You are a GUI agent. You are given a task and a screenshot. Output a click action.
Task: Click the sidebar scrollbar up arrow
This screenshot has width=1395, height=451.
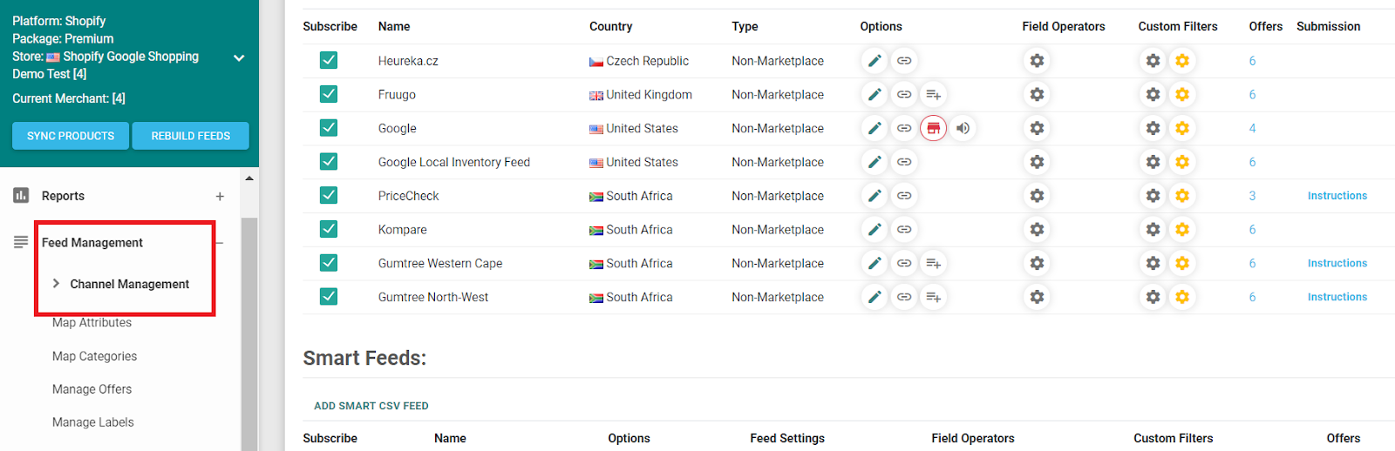point(249,178)
